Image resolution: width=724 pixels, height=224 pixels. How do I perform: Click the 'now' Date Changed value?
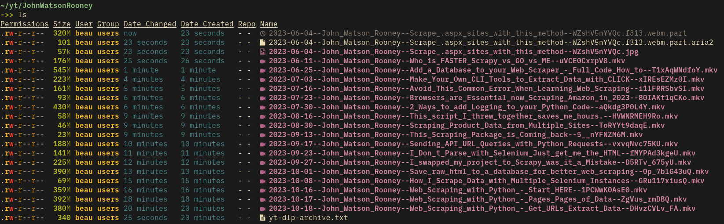point(130,33)
